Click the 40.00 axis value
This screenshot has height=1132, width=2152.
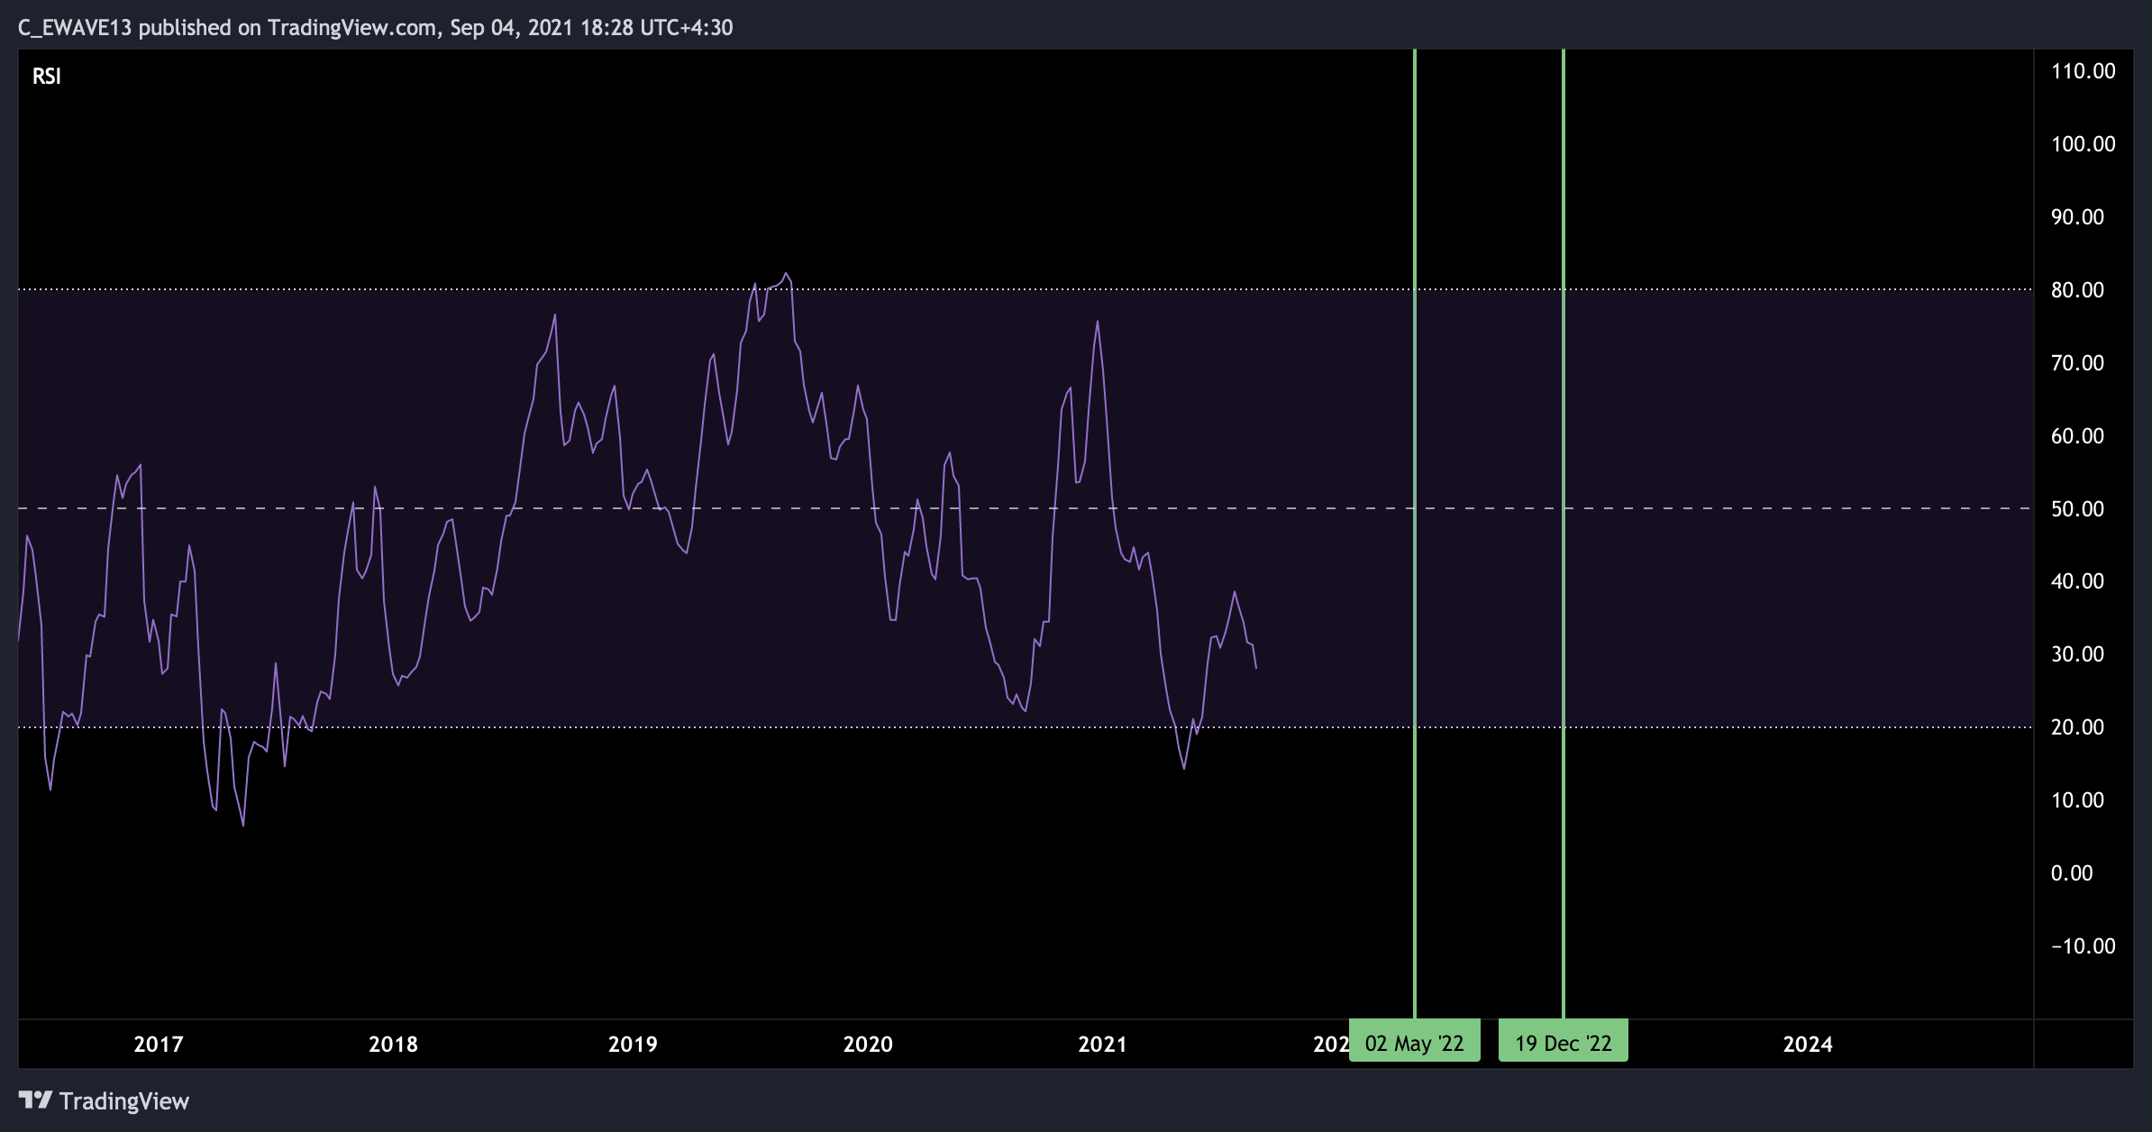click(x=2077, y=580)
